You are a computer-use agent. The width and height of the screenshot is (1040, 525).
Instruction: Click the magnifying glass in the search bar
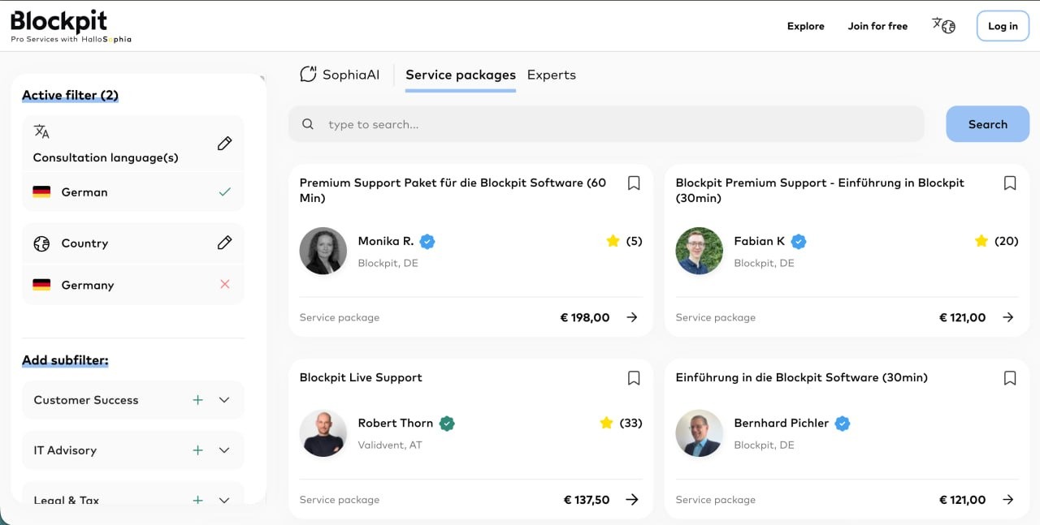click(307, 123)
